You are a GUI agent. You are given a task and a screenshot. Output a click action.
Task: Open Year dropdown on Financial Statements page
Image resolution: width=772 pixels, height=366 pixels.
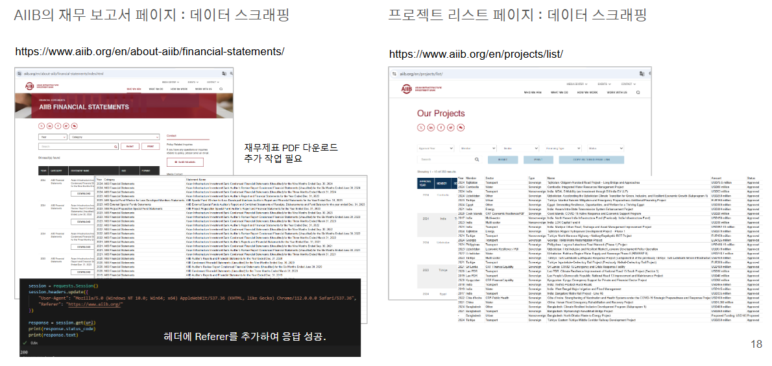coord(53,137)
